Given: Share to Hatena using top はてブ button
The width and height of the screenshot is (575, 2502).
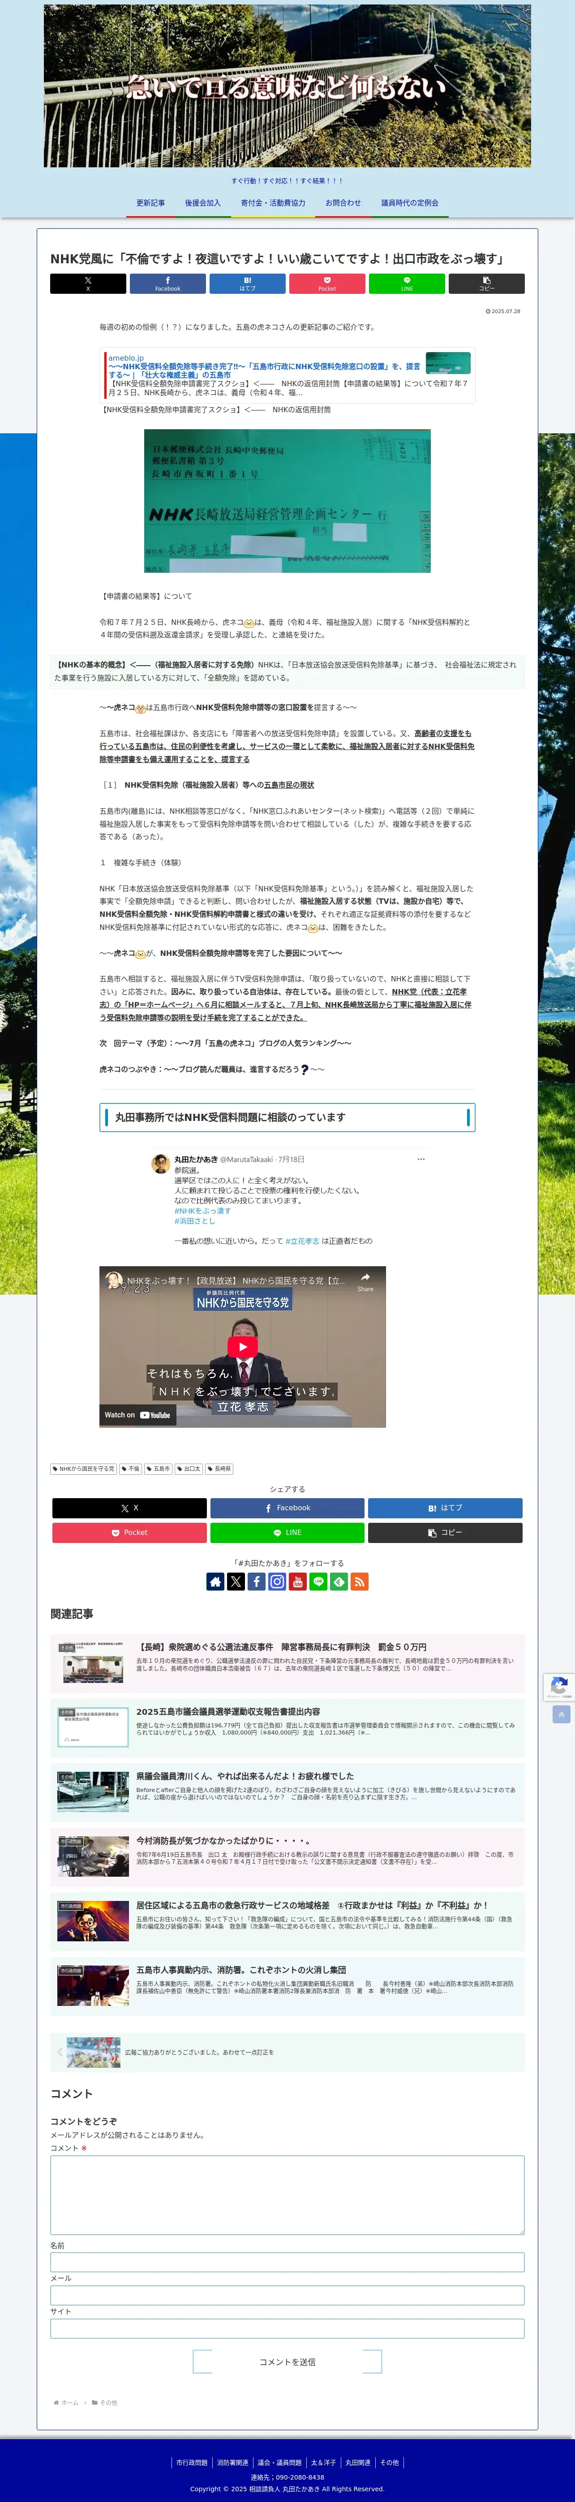Looking at the screenshot, I should (247, 283).
